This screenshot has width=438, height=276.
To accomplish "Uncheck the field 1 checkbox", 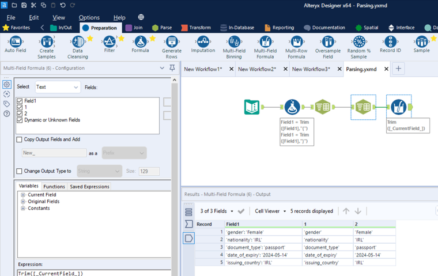I will (x=20, y=107).
